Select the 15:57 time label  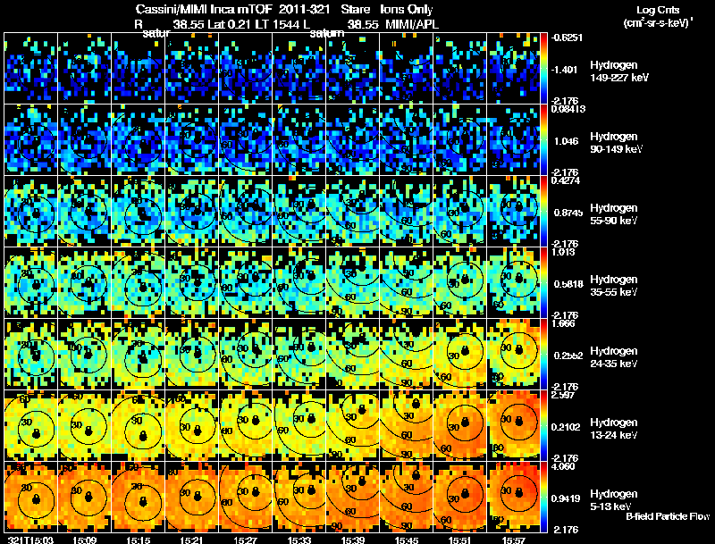point(514,540)
